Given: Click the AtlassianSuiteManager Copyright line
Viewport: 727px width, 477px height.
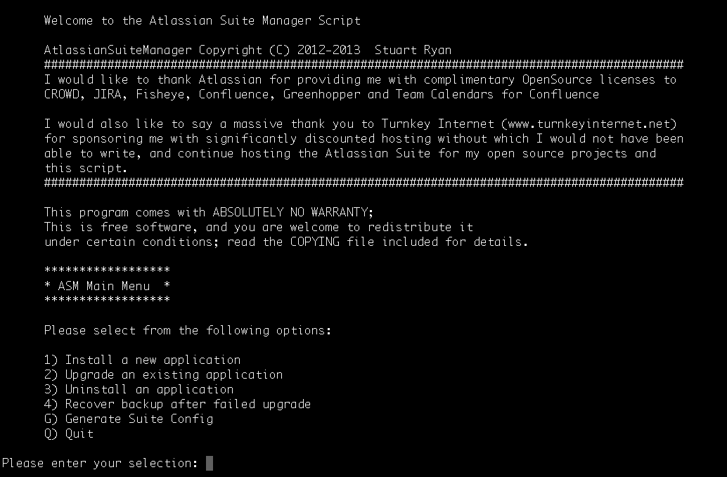Looking at the screenshot, I should click(x=247, y=50).
